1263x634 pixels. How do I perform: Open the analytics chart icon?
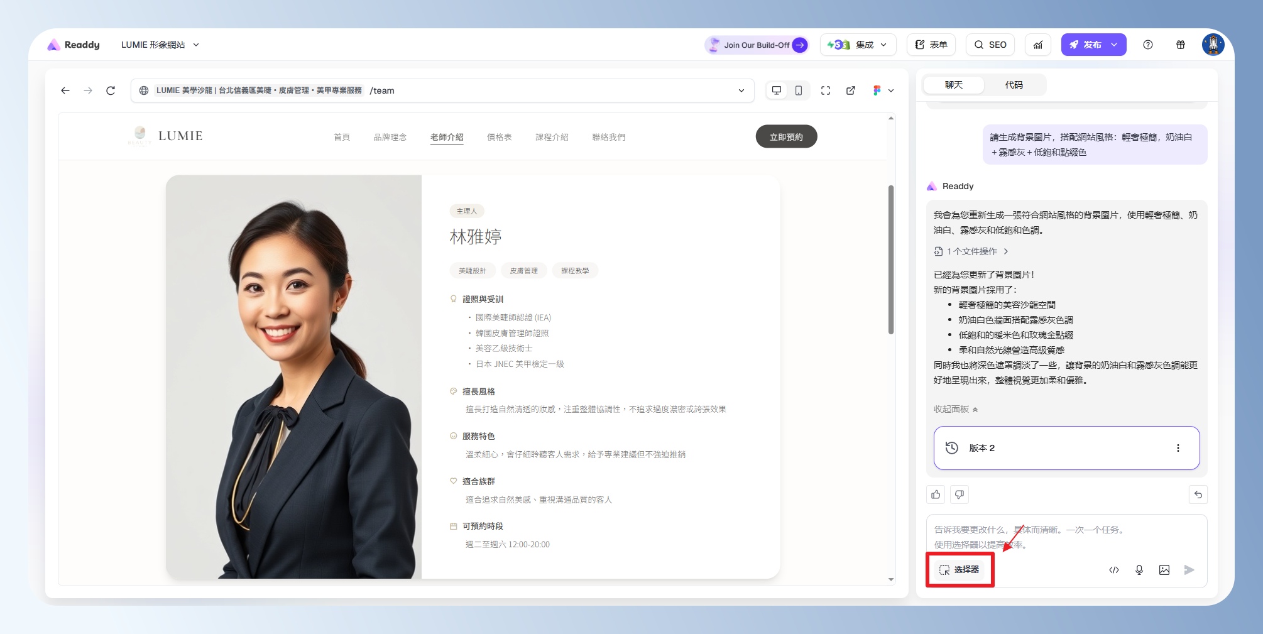coord(1038,45)
